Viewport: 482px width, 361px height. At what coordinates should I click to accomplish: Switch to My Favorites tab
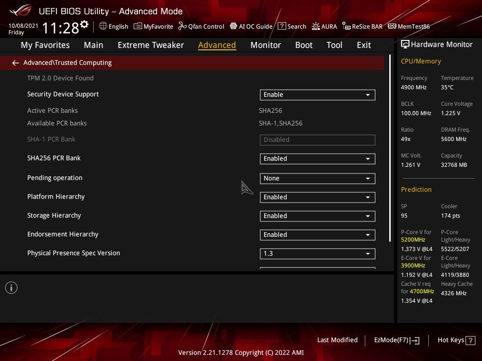point(45,45)
